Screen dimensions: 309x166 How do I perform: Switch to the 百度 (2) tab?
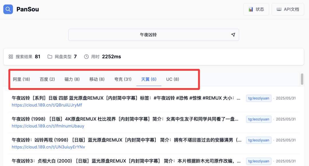[x=47, y=79]
